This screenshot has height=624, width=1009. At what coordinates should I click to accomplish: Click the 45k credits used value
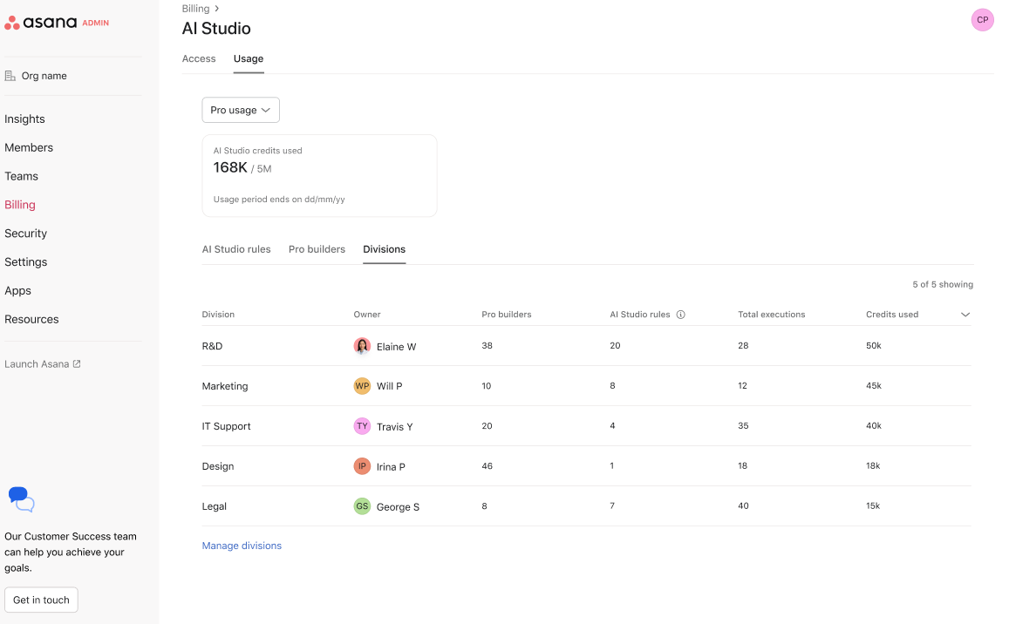pos(874,385)
